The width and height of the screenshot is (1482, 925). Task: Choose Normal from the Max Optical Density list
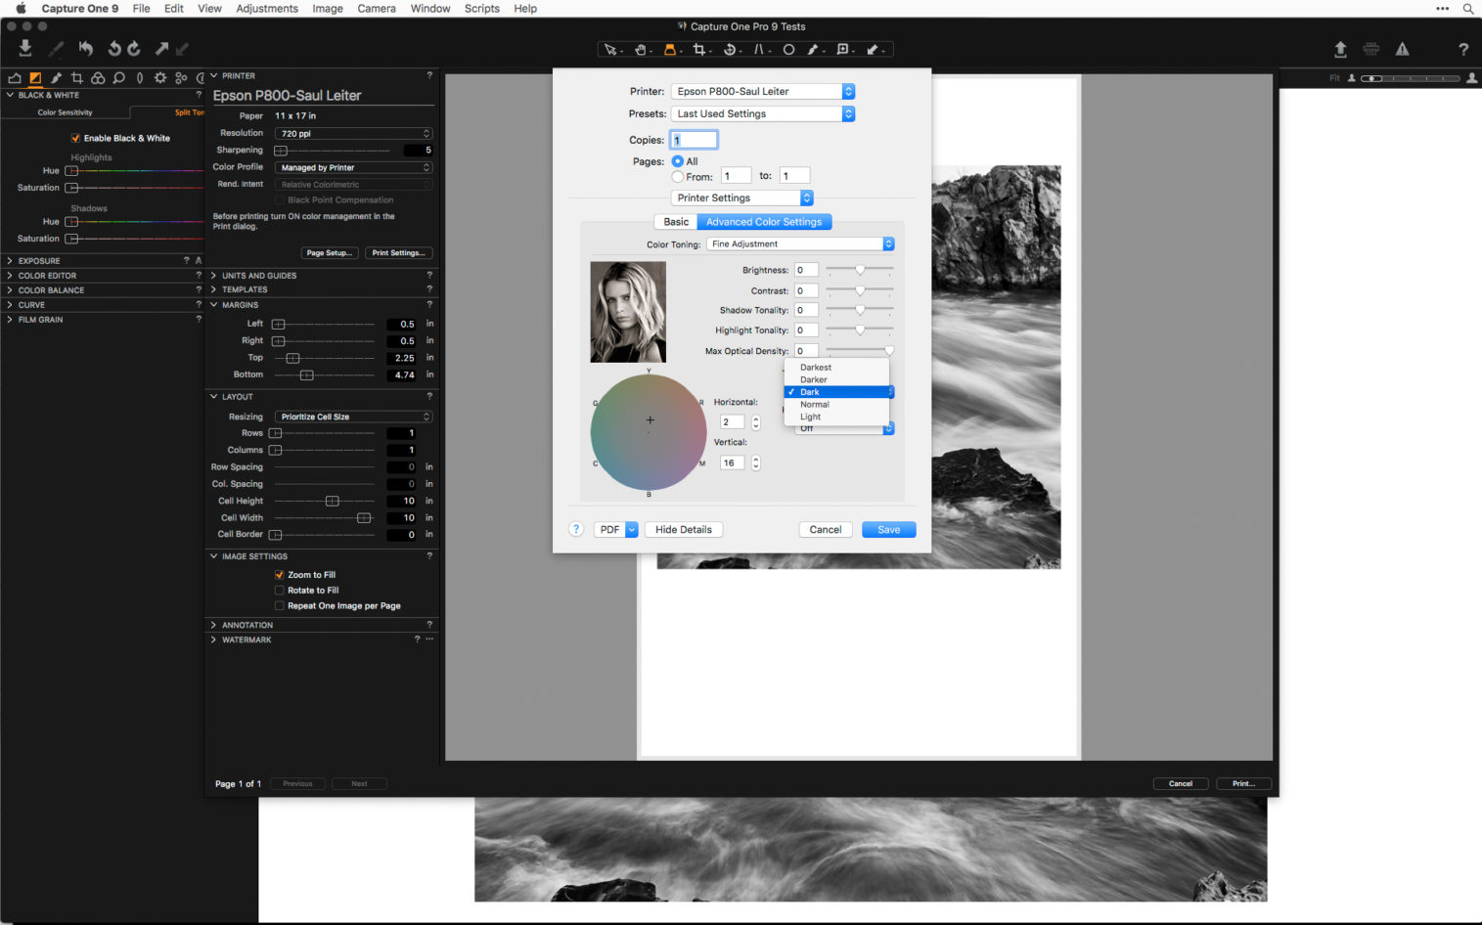click(814, 404)
